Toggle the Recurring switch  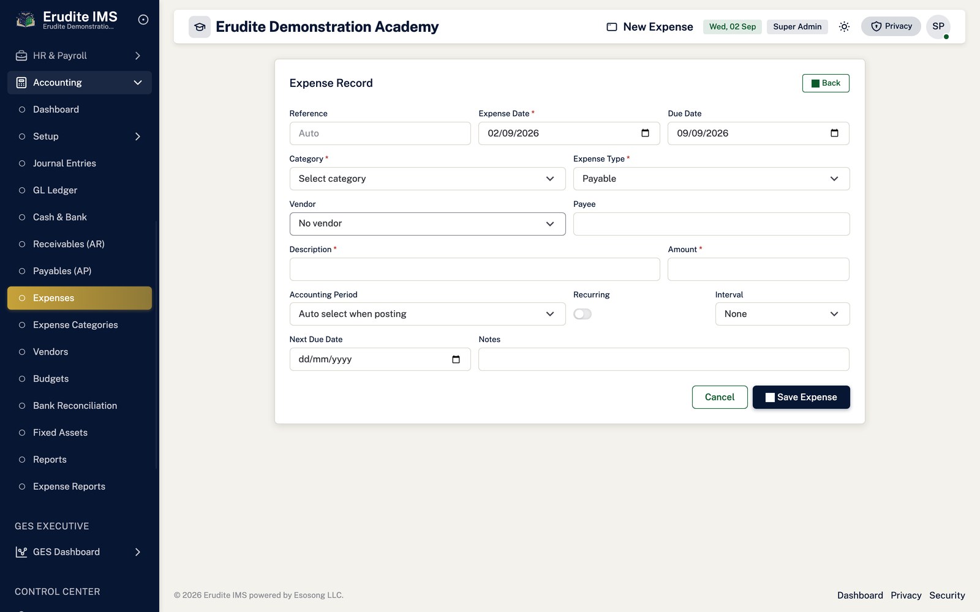click(x=582, y=314)
